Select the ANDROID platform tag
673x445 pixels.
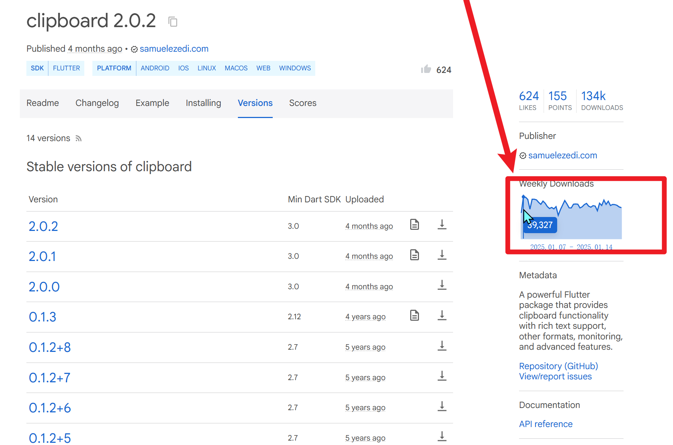(x=155, y=68)
